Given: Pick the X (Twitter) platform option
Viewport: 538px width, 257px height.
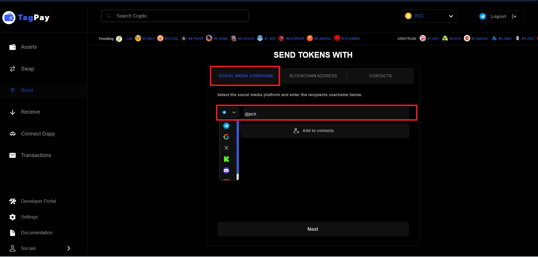Looking at the screenshot, I should [x=226, y=148].
